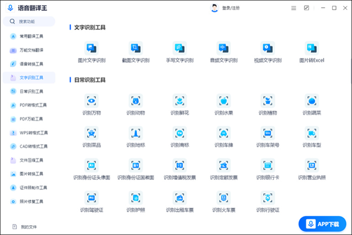
Task: Start the 识别驾驶证 tool
Action: tap(91, 202)
